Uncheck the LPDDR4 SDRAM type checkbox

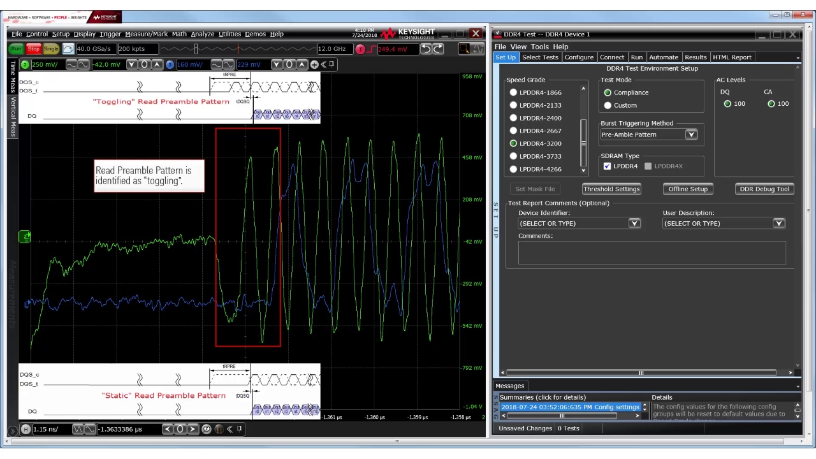point(607,166)
